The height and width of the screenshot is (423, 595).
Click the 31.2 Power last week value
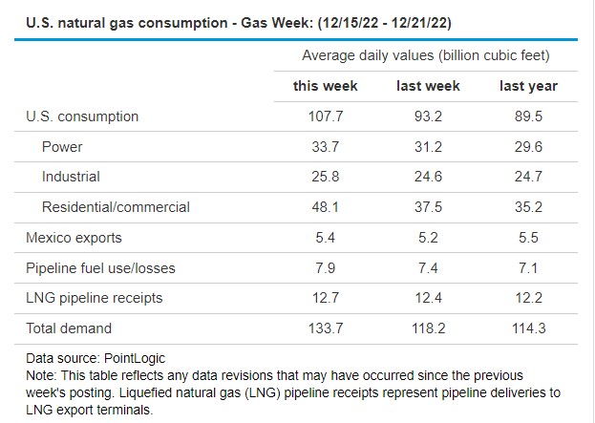427,147
